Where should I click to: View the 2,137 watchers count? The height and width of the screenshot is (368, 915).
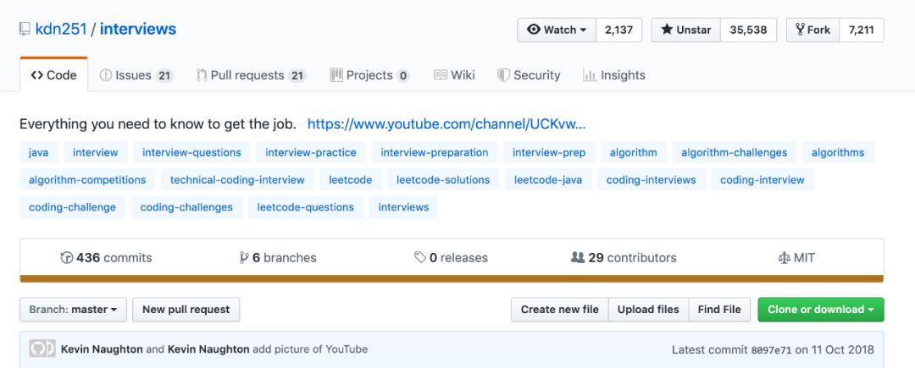pos(619,30)
